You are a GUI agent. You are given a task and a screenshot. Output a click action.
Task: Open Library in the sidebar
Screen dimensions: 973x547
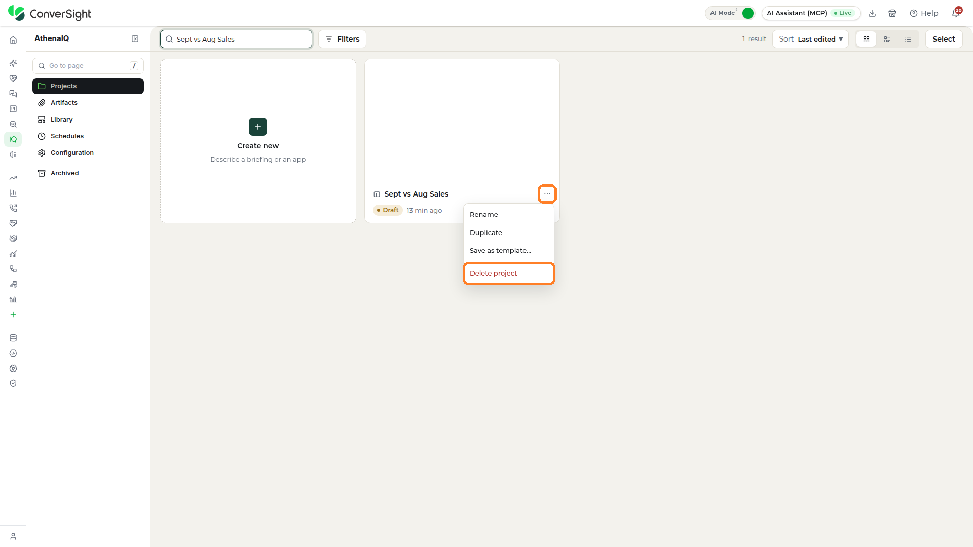88,120
